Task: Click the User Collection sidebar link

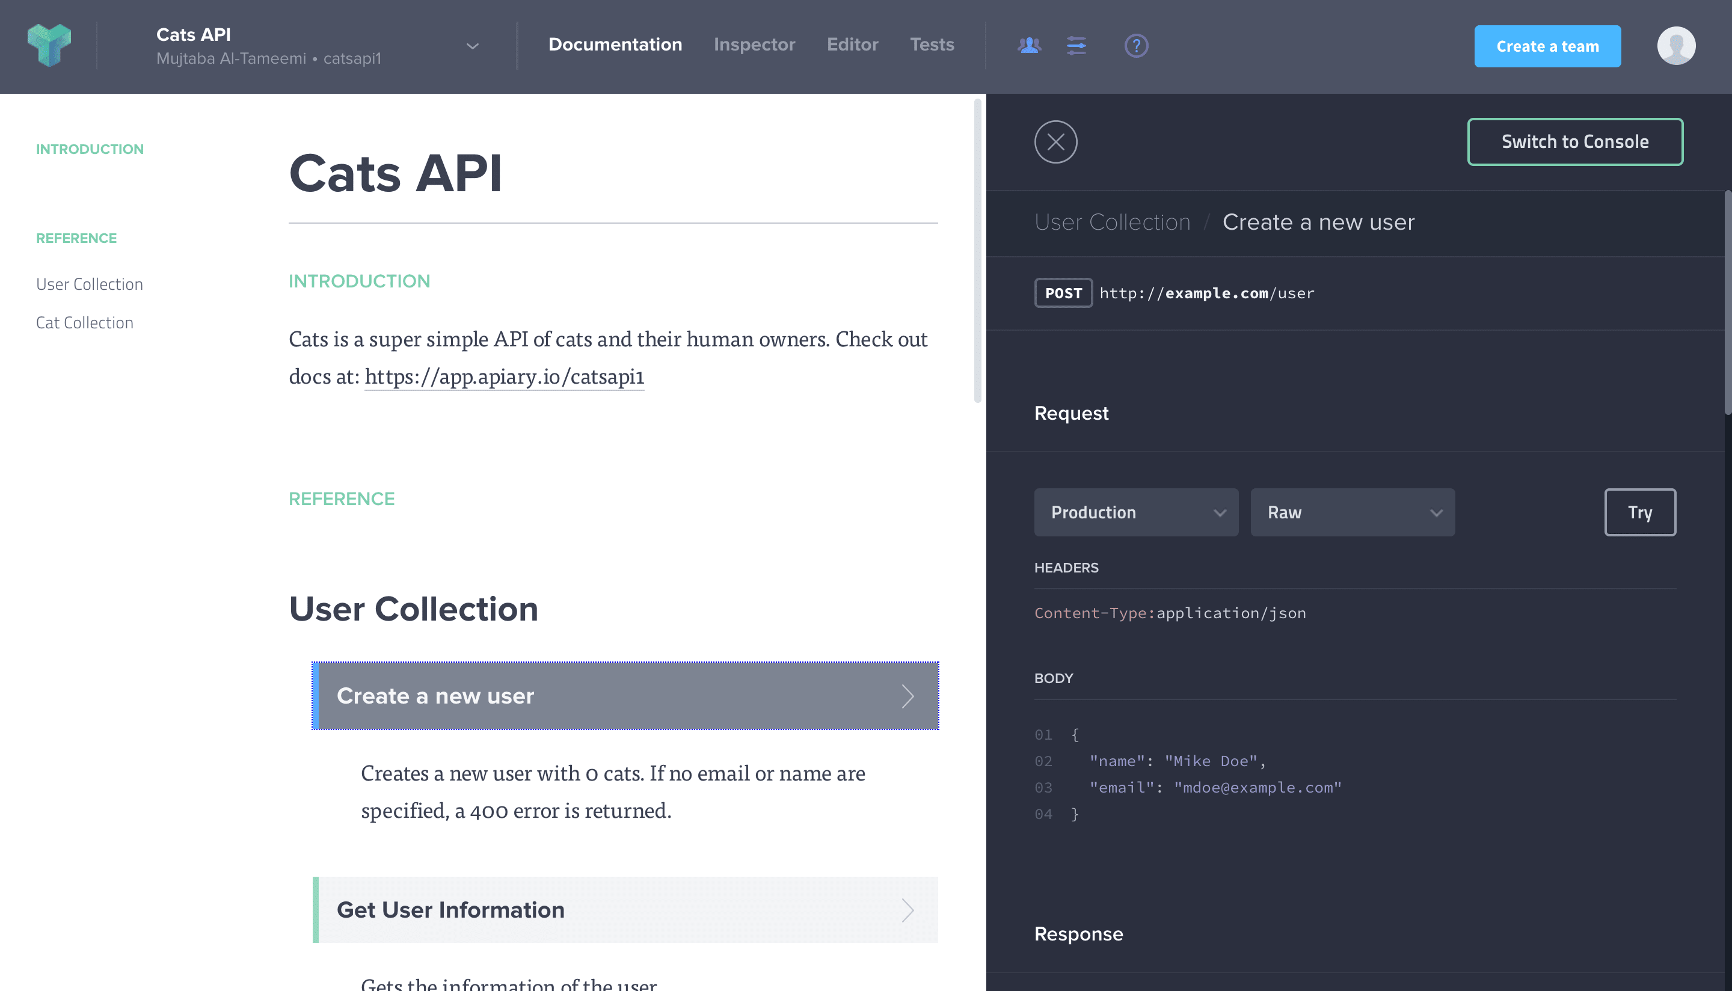Action: 90,283
